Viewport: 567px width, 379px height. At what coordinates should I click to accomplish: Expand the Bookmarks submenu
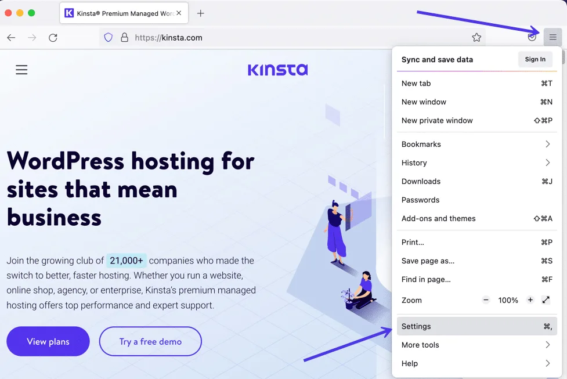click(x=476, y=145)
